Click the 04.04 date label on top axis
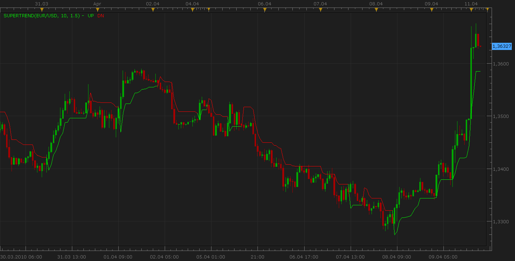Viewport: 515px width, 261px height. pos(192,4)
